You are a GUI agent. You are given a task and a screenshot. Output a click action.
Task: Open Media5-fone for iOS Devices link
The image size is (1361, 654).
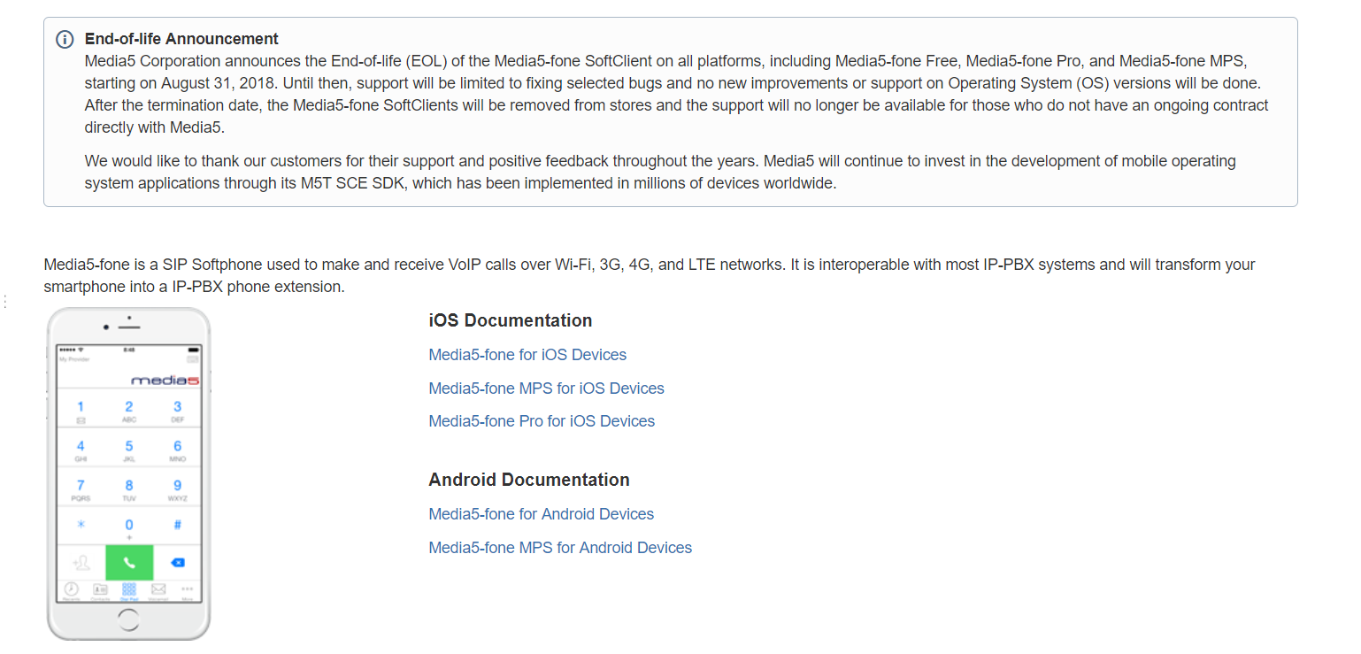click(527, 355)
